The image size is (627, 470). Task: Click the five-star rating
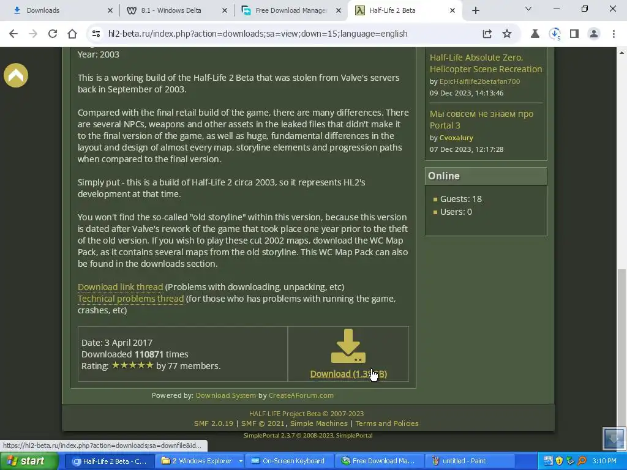click(x=132, y=365)
